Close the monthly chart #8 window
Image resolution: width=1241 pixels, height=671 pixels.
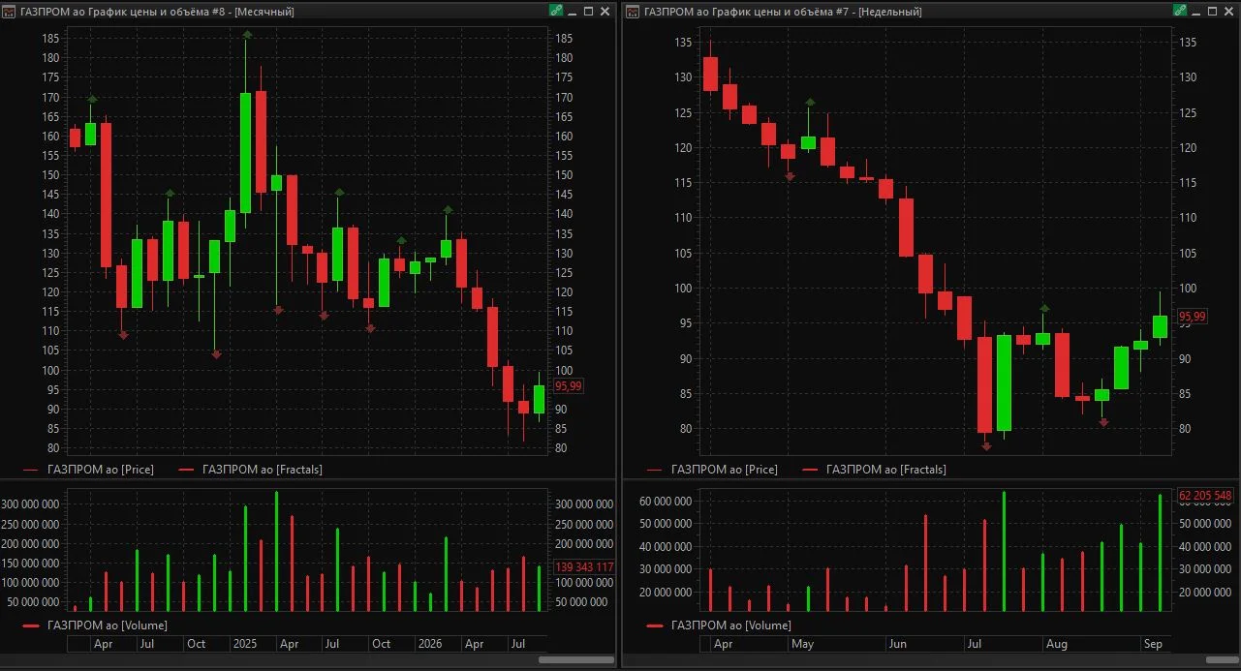click(x=605, y=12)
